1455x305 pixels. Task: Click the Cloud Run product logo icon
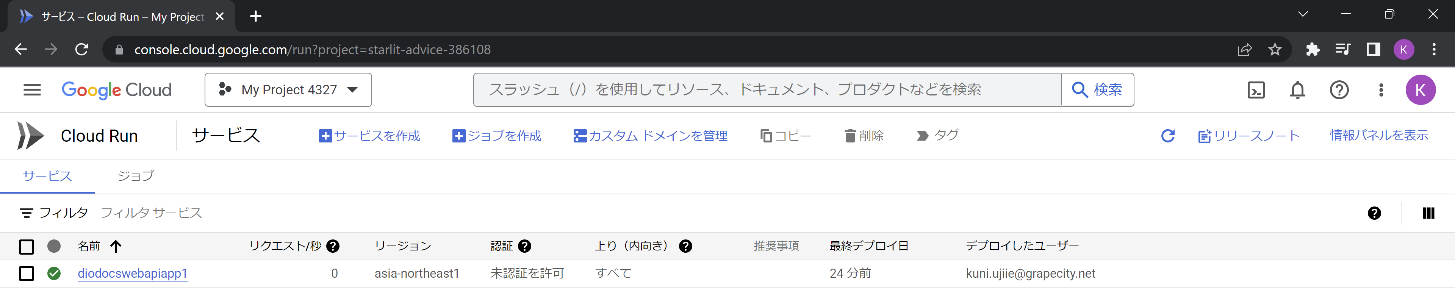(x=30, y=136)
